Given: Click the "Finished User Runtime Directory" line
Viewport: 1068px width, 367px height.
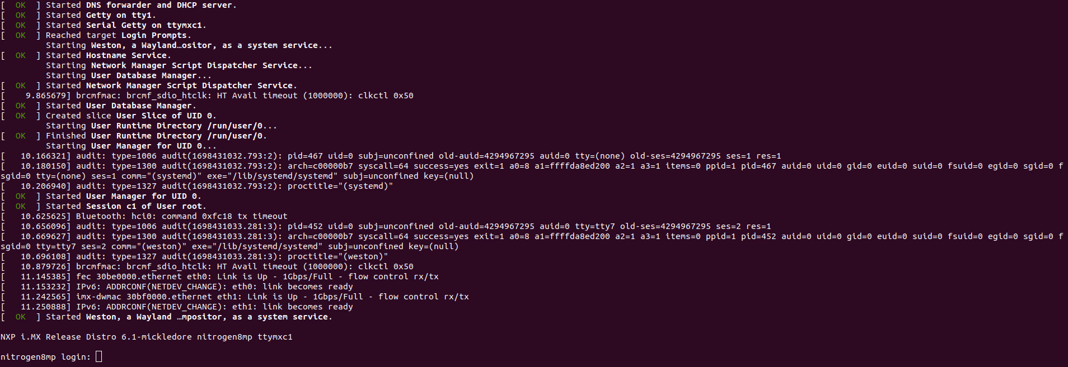Looking at the screenshot, I should tap(156, 136).
